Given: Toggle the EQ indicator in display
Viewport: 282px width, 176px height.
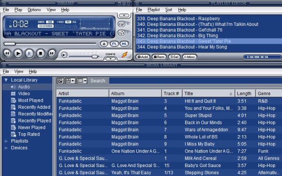Looking at the screenshot, I should pos(74,22).
